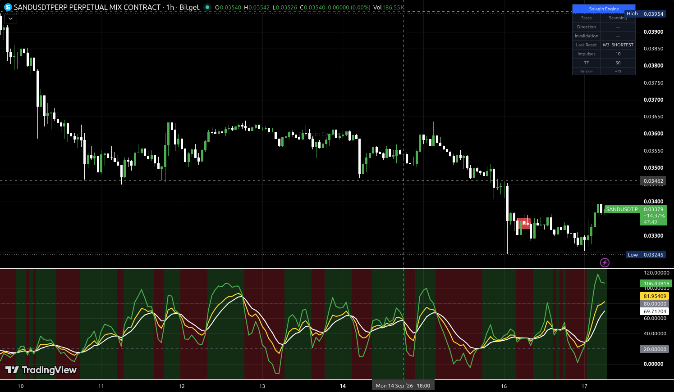Screen dimensions: 674x392
Task: Click the low value L0.03526
Action: click(285, 8)
